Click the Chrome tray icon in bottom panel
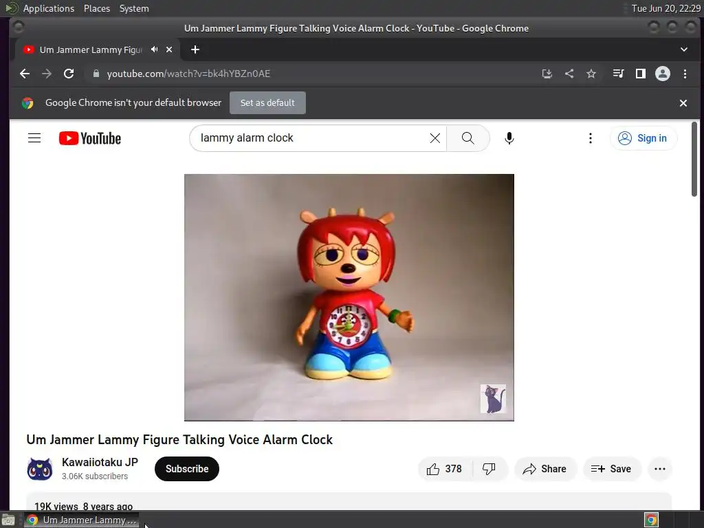Viewport: 704px width, 528px height. [x=652, y=520]
